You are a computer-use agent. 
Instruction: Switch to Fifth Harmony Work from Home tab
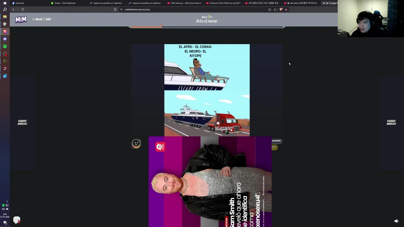[x=185, y=3]
